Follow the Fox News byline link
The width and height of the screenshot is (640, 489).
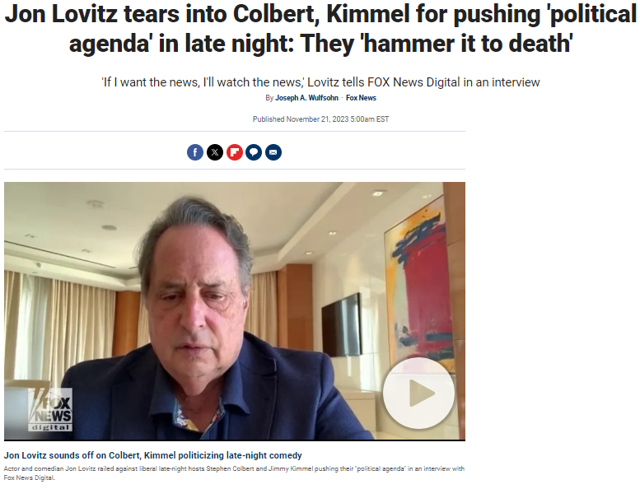(x=361, y=98)
